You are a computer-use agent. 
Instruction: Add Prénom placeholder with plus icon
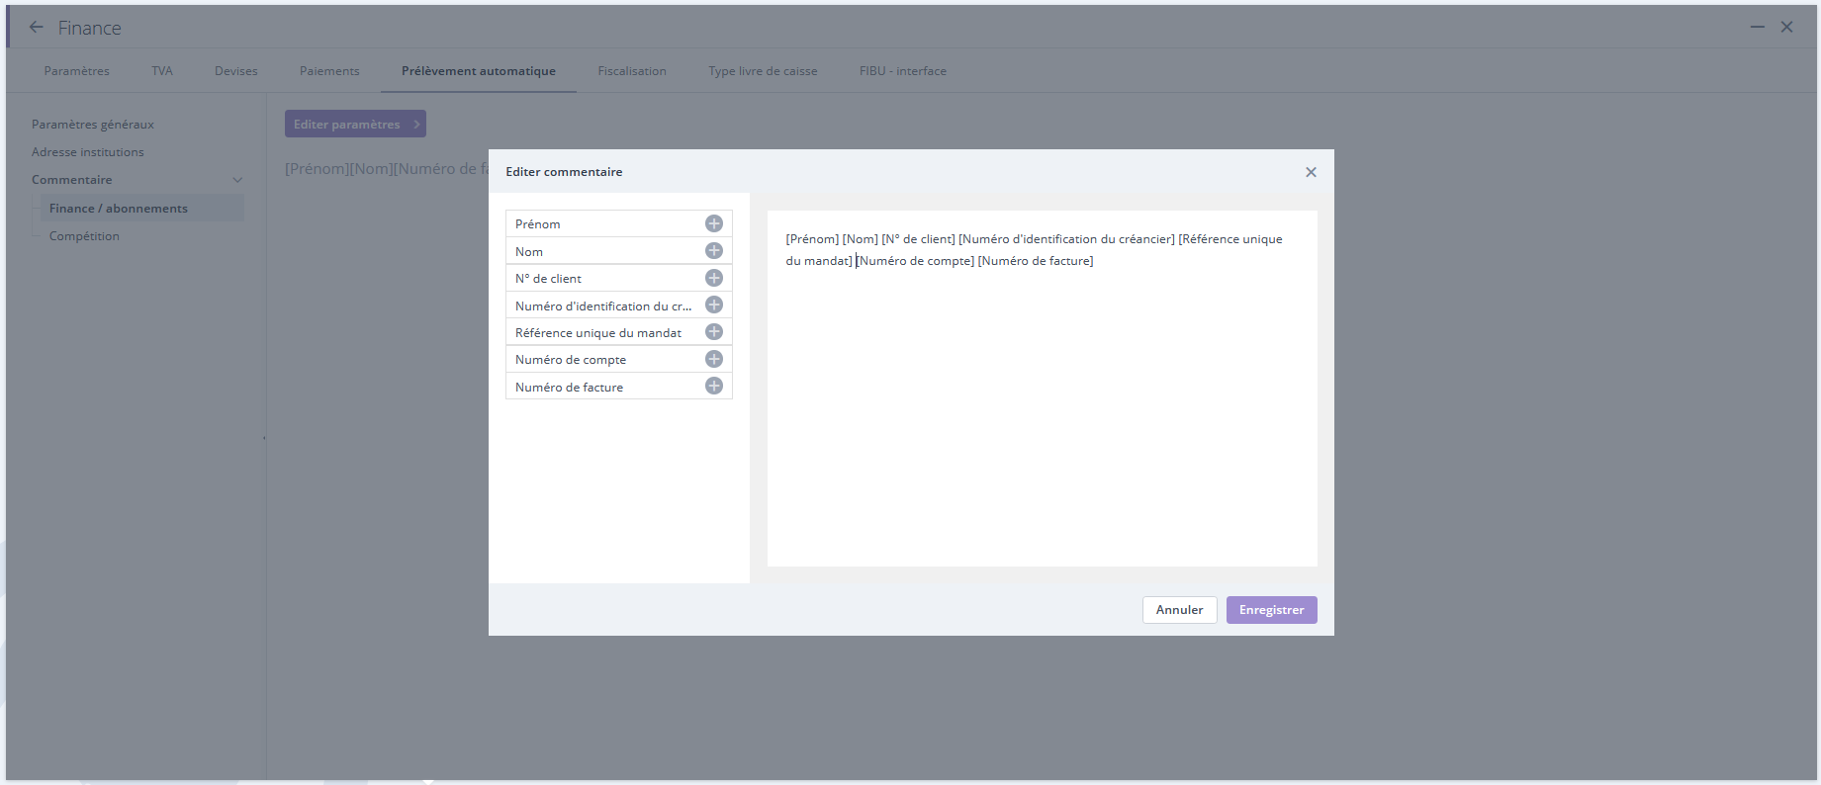[713, 223]
